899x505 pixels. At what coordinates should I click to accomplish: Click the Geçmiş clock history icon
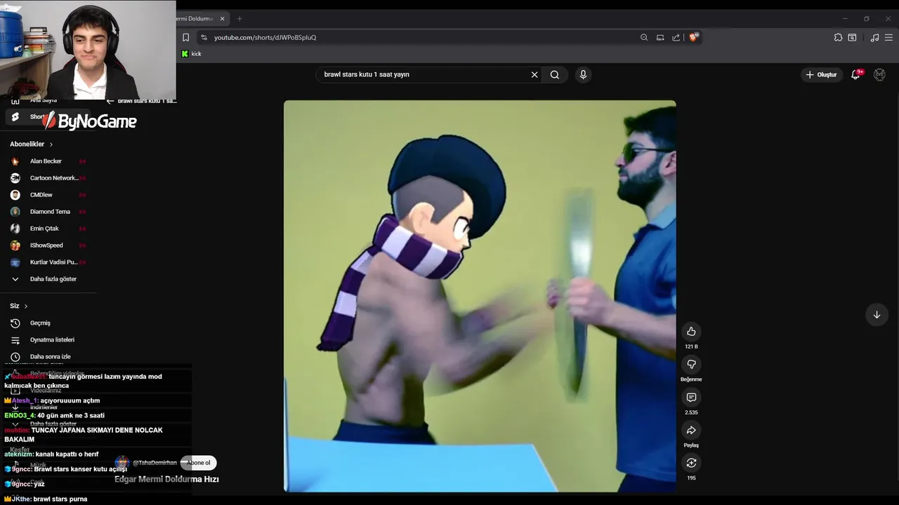point(15,323)
